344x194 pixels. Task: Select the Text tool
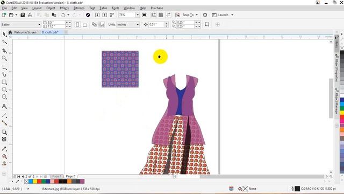click(4, 106)
